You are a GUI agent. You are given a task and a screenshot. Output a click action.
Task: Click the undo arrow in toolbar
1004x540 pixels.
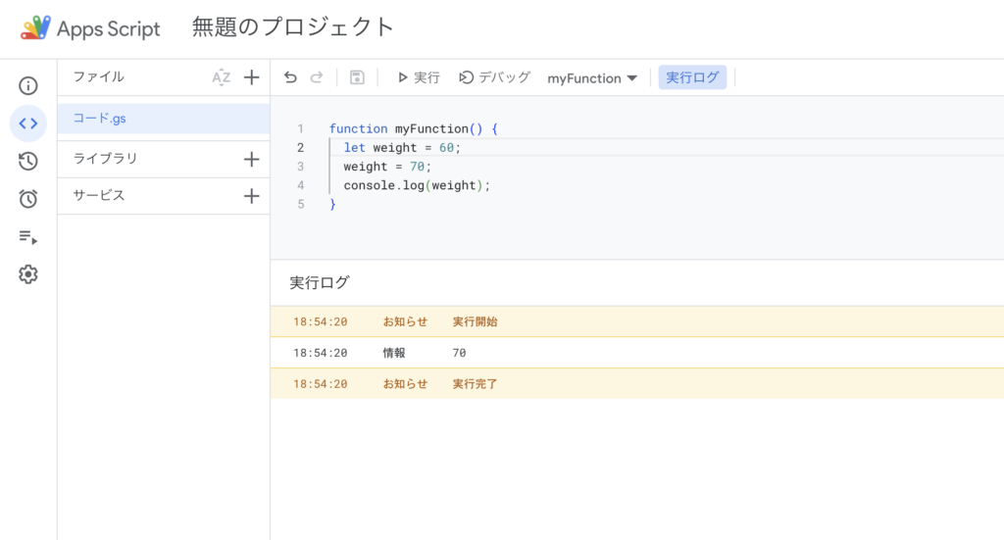click(x=290, y=77)
